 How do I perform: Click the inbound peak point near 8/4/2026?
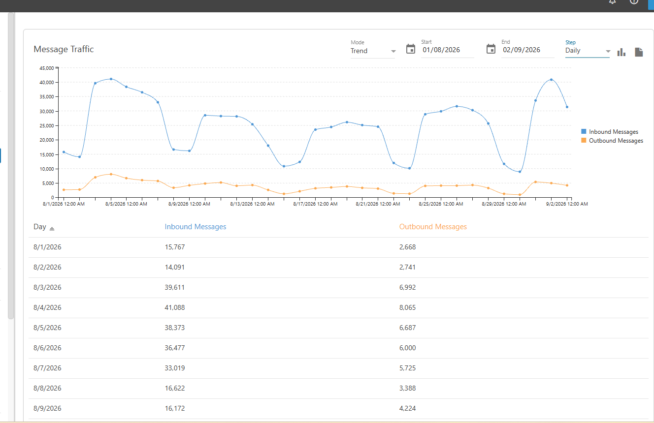click(111, 79)
